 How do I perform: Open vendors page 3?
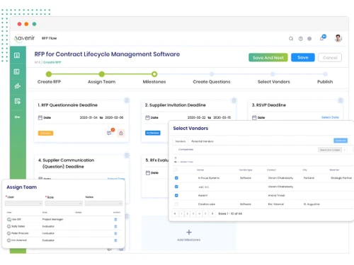[x=193, y=213]
